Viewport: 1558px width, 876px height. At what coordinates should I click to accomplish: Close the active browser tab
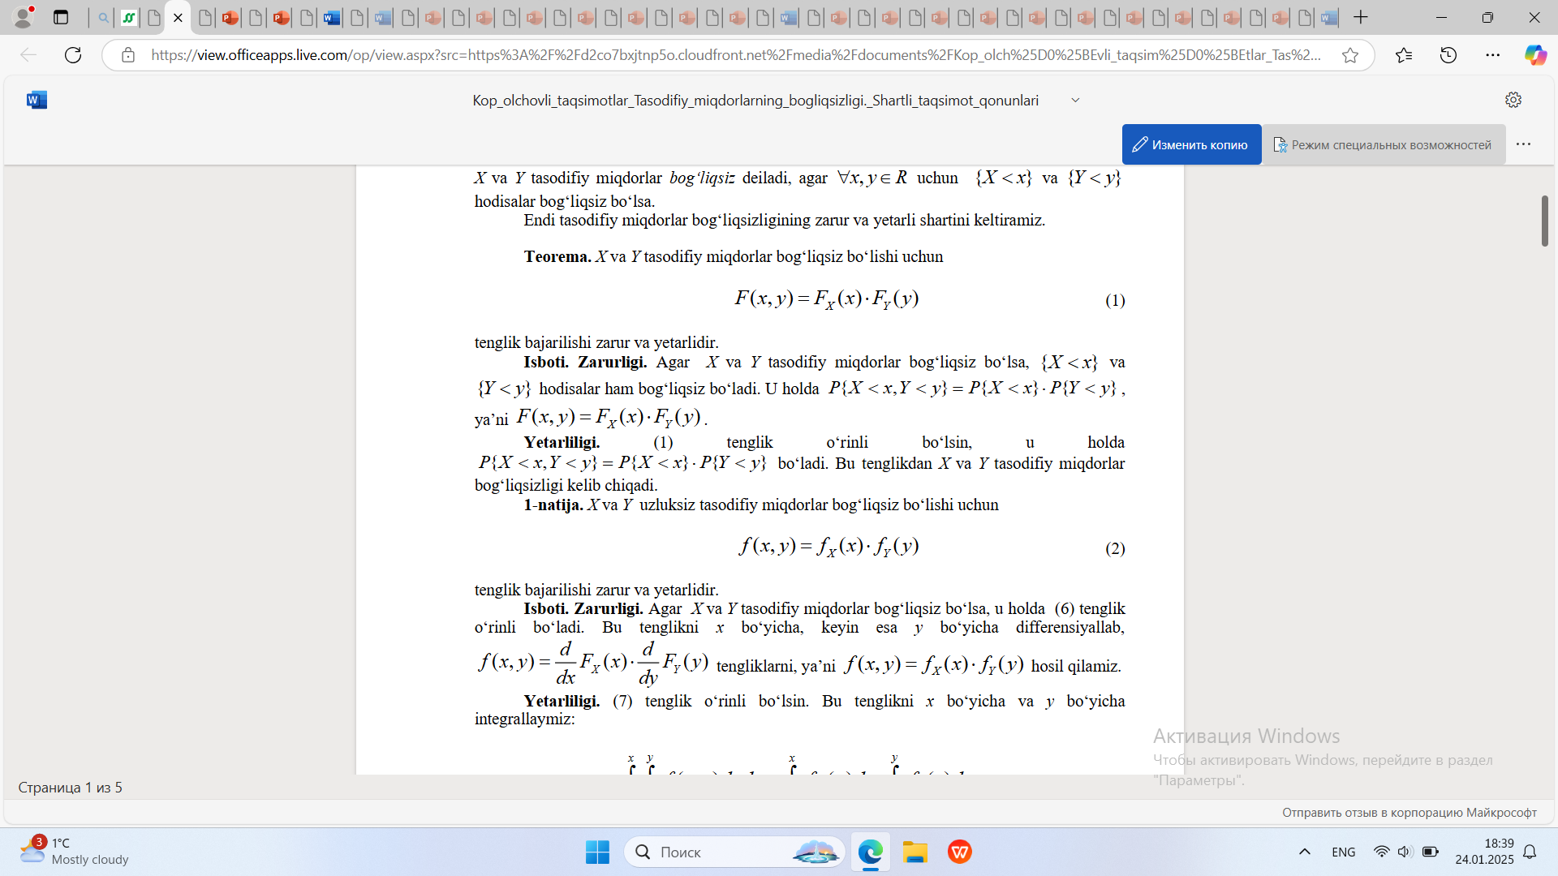click(x=178, y=17)
